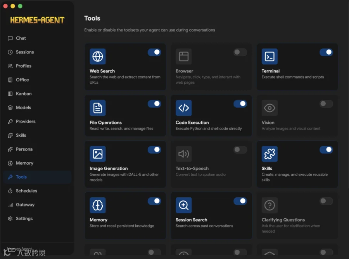This screenshot has width=349, height=259.
Task: Click the Terminal card title
Action: (x=270, y=71)
